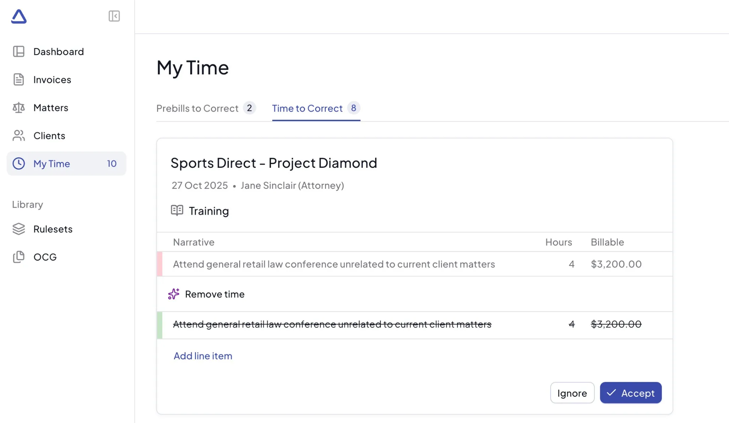The height and width of the screenshot is (423, 729).
Task: Click the My Time clock icon
Action: pyautogui.click(x=19, y=164)
